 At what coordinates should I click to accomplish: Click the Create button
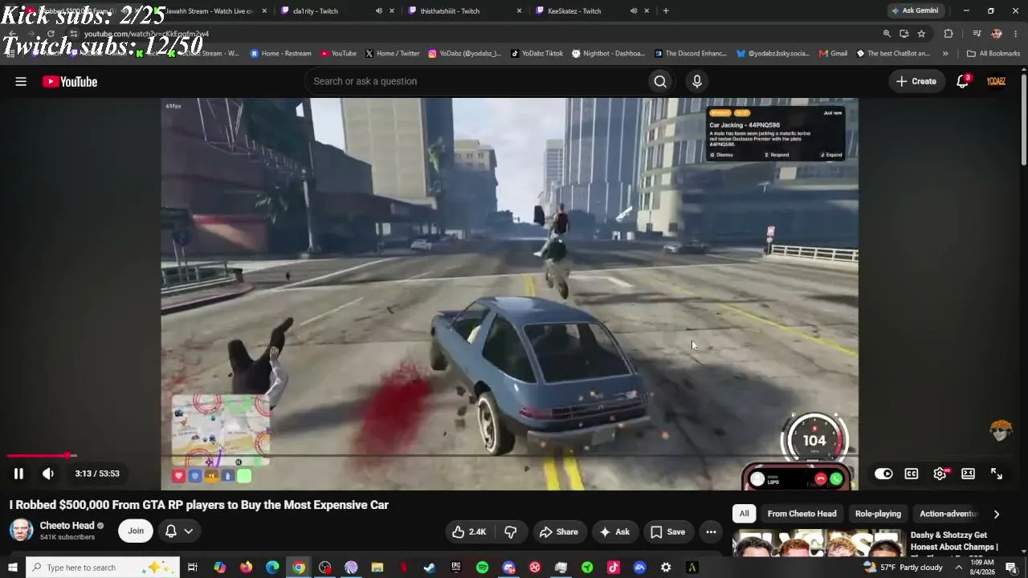tap(916, 81)
